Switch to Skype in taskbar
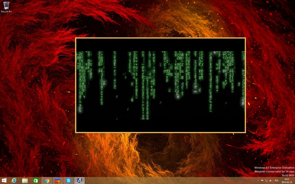This screenshot has height=184, width=295. [x=69, y=181]
